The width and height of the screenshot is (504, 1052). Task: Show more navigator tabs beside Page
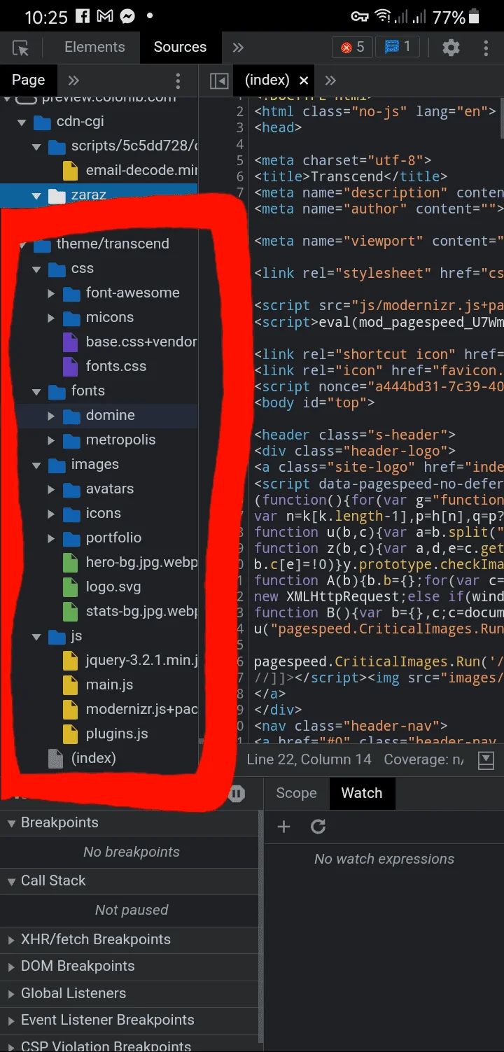click(x=73, y=80)
